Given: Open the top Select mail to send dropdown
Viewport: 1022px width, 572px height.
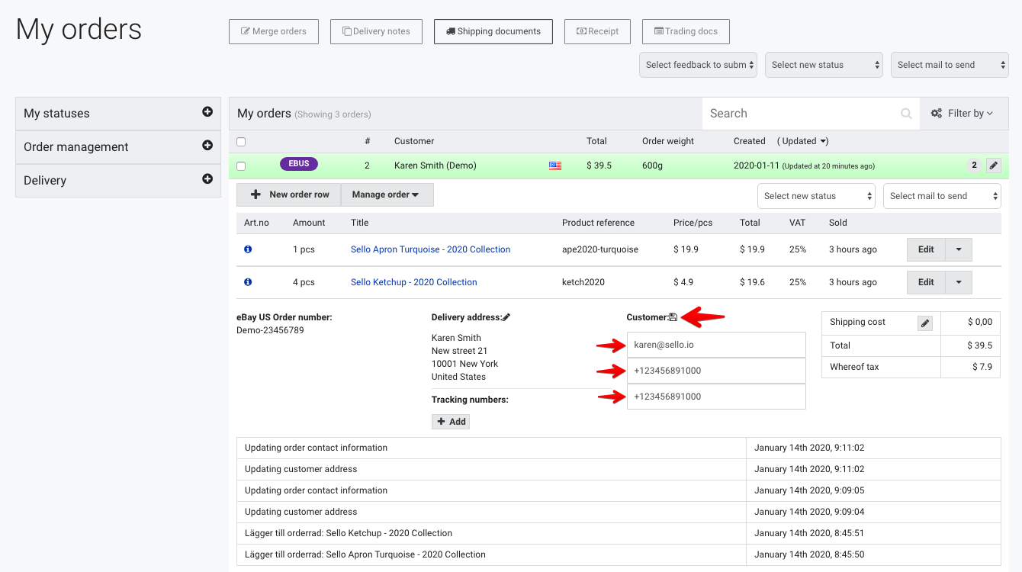Looking at the screenshot, I should (x=950, y=65).
